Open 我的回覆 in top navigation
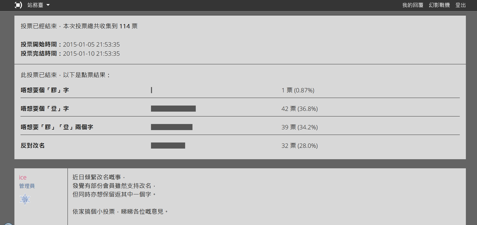 [x=413, y=5]
